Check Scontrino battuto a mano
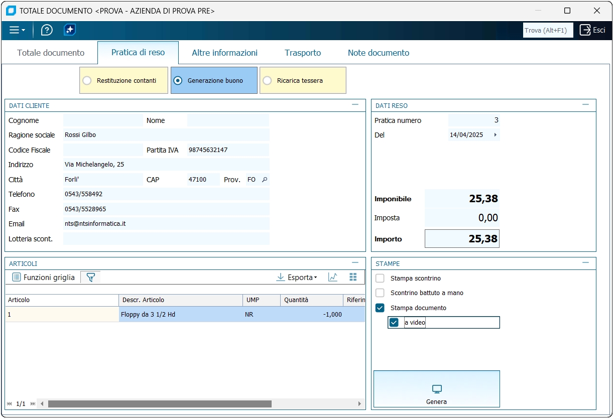 [x=380, y=293]
